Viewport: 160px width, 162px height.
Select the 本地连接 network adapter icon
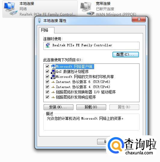pos(10,9)
